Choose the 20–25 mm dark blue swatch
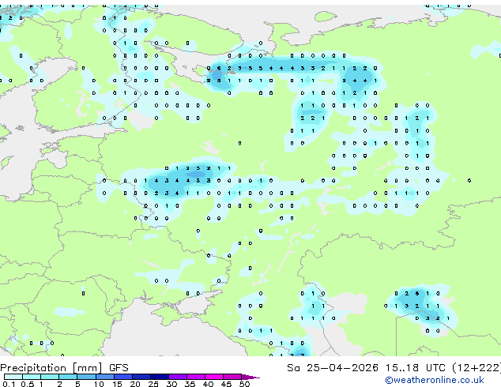The width and height of the screenshot is (501, 387). pos(141,377)
